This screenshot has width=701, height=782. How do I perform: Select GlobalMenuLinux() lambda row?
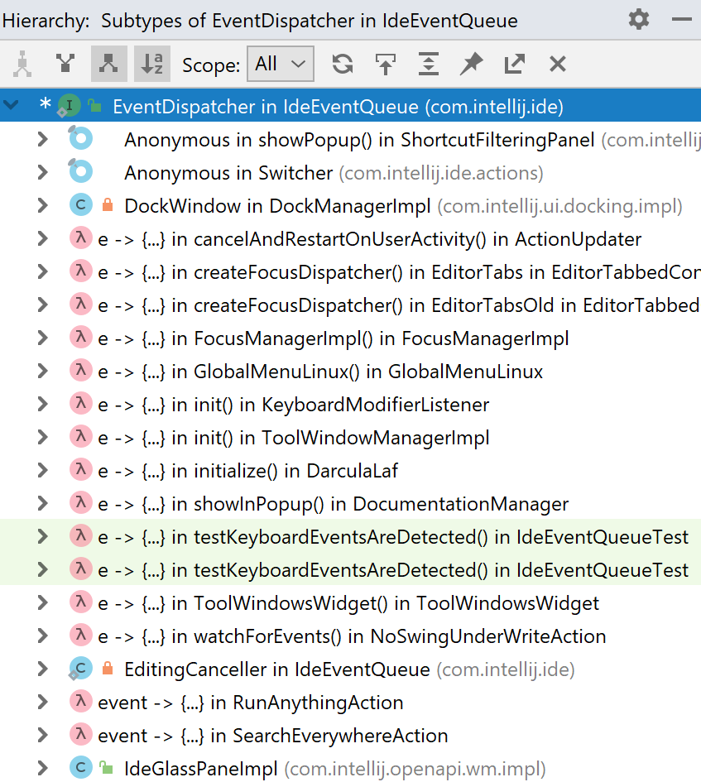[x=350, y=371]
